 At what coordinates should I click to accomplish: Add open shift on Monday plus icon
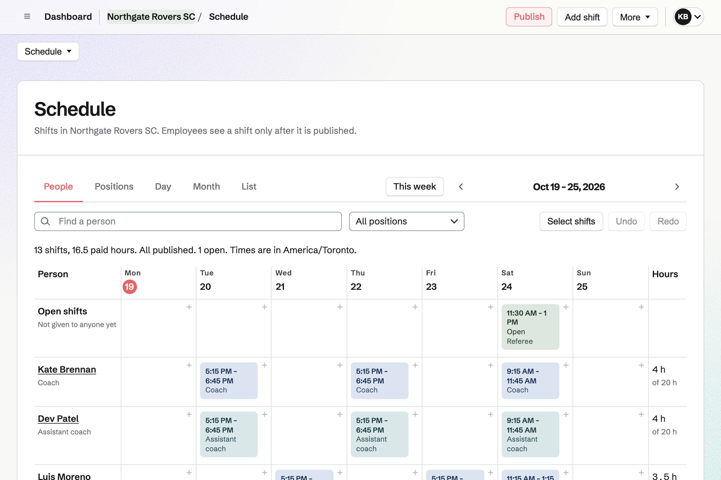pyautogui.click(x=189, y=307)
